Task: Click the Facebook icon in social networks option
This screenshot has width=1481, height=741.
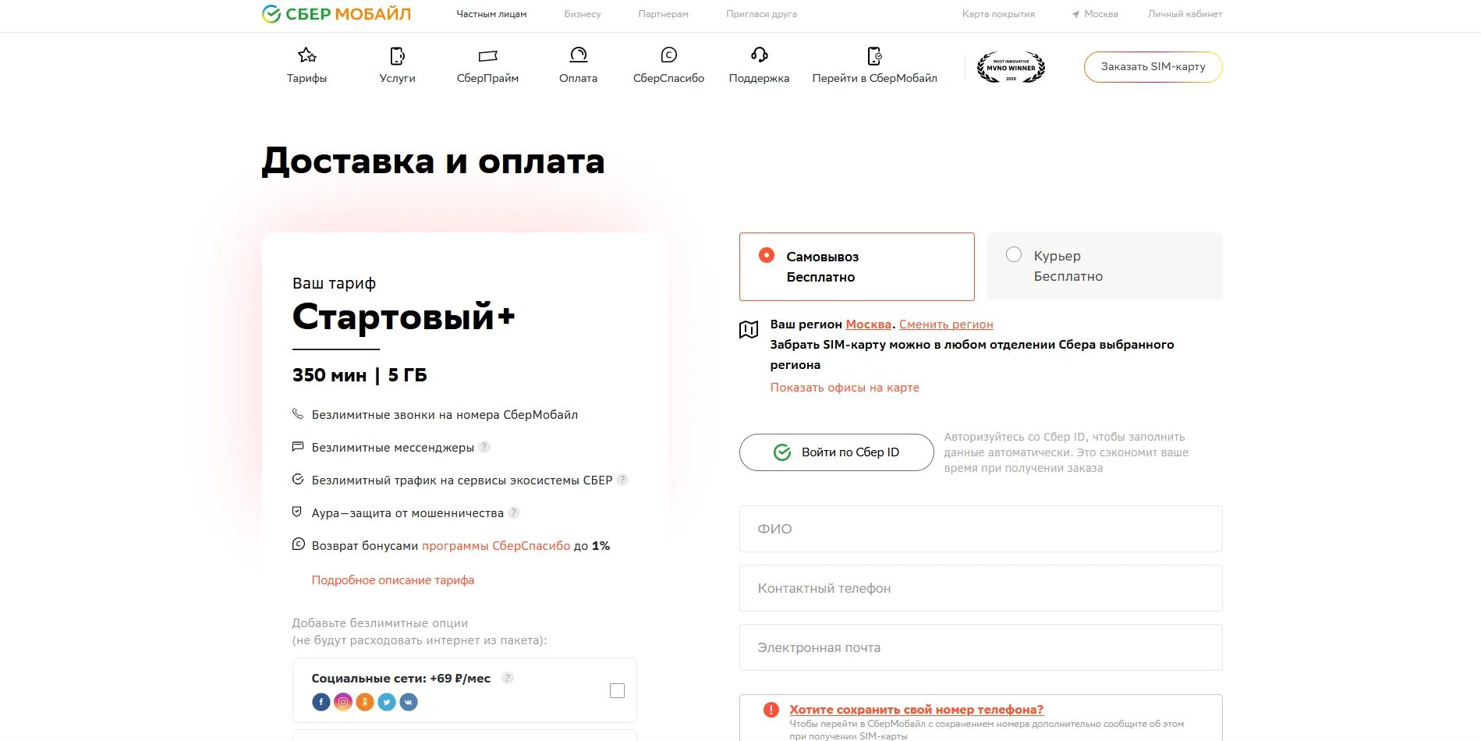Action: (321, 702)
